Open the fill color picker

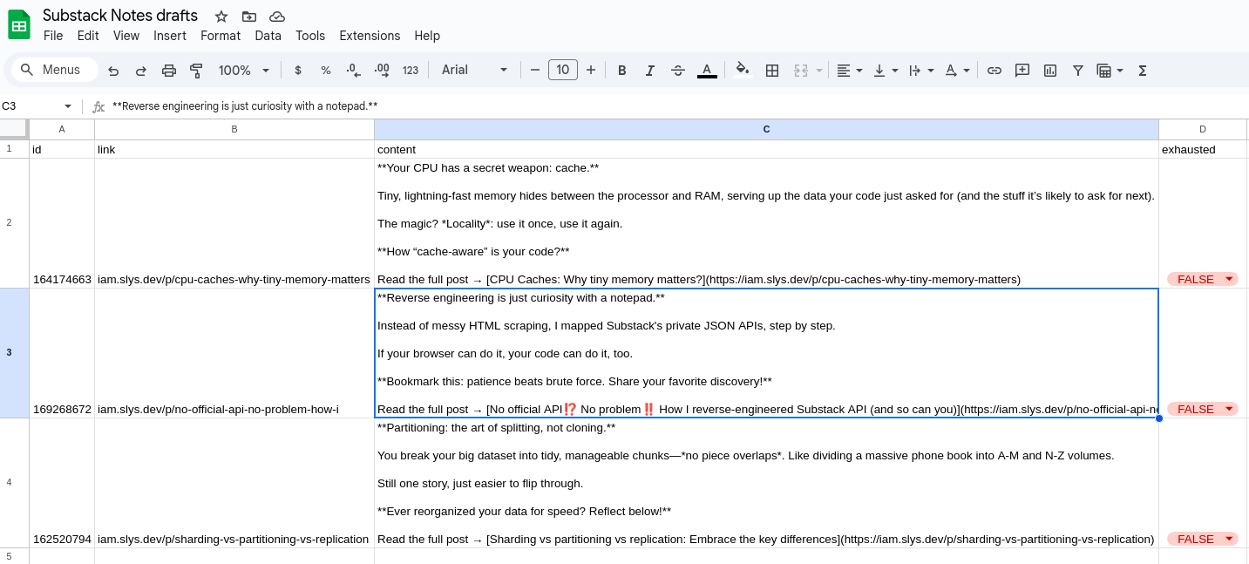(743, 71)
